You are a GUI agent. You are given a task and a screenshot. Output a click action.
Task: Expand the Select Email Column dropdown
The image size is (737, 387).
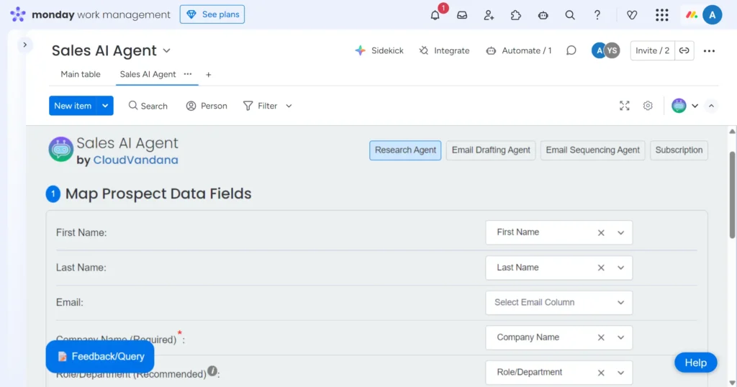(620, 303)
